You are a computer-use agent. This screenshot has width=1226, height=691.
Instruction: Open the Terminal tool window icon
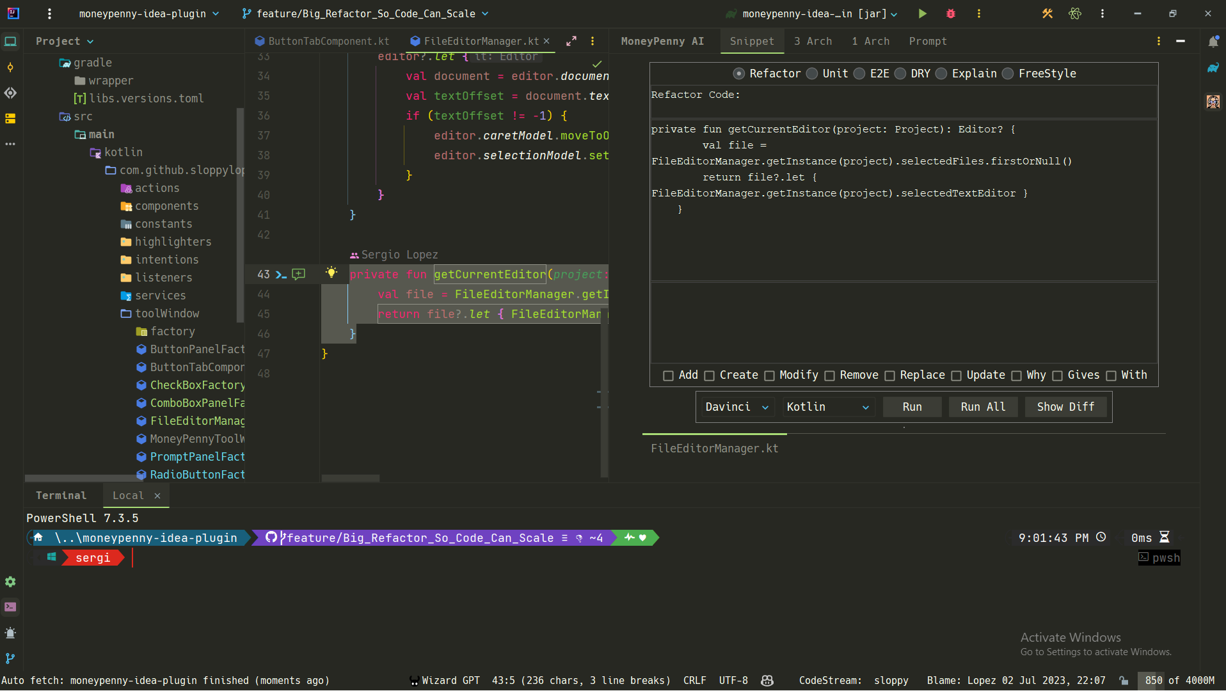click(x=10, y=607)
